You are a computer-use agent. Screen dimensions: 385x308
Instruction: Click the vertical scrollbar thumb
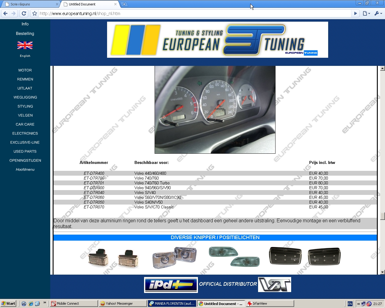pyautogui.click(x=382, y=216)
